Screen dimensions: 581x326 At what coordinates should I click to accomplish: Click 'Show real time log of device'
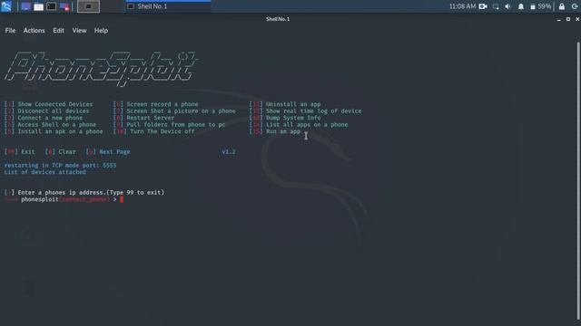tap(313, 110)
